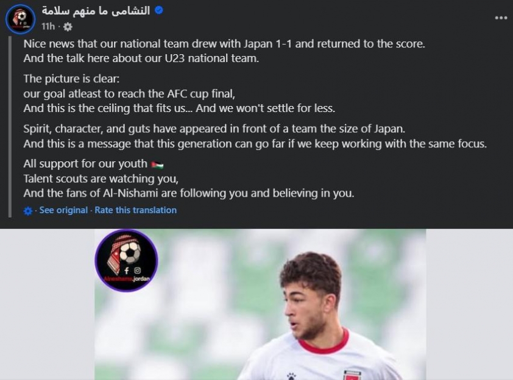Click the team crest on the jersey
Screen dimensions: 513x380
[352, 375]
